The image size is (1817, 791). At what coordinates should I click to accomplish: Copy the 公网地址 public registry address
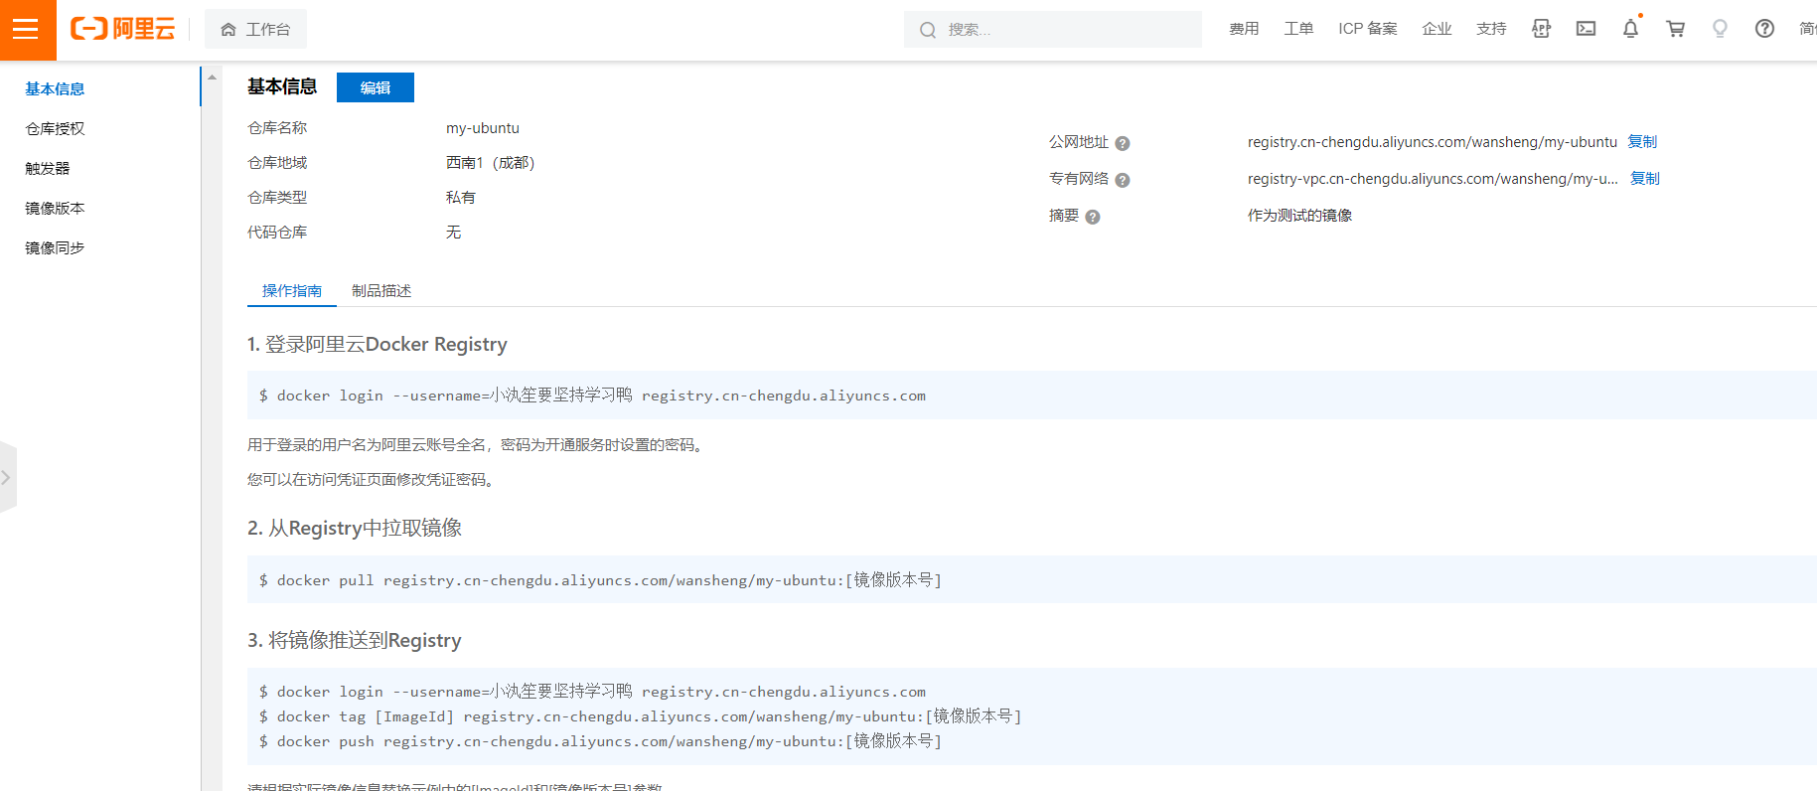(1642, 142)
